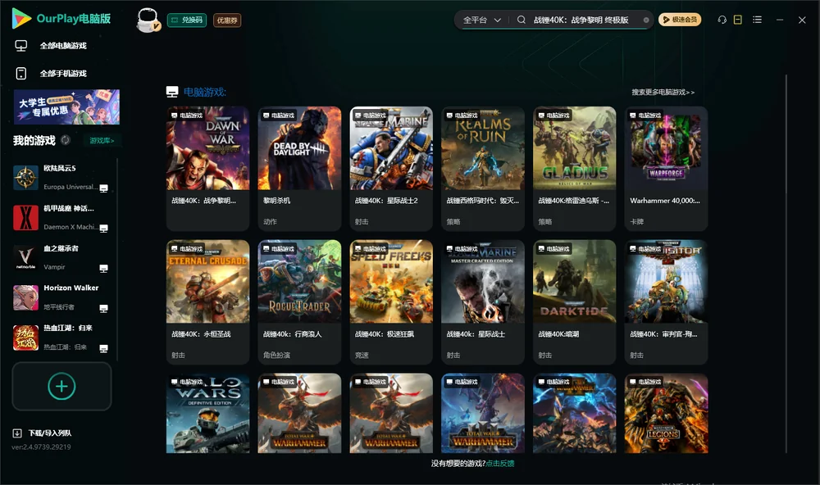Open the Dawn of War game card
The width and height of the screenshot is (820, 485).
207,168
